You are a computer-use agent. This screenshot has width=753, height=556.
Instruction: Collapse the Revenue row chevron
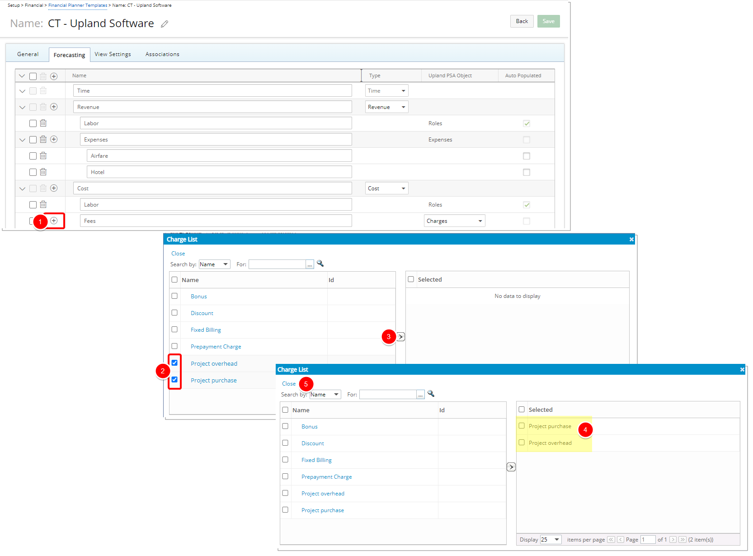(x=22, y=107)
